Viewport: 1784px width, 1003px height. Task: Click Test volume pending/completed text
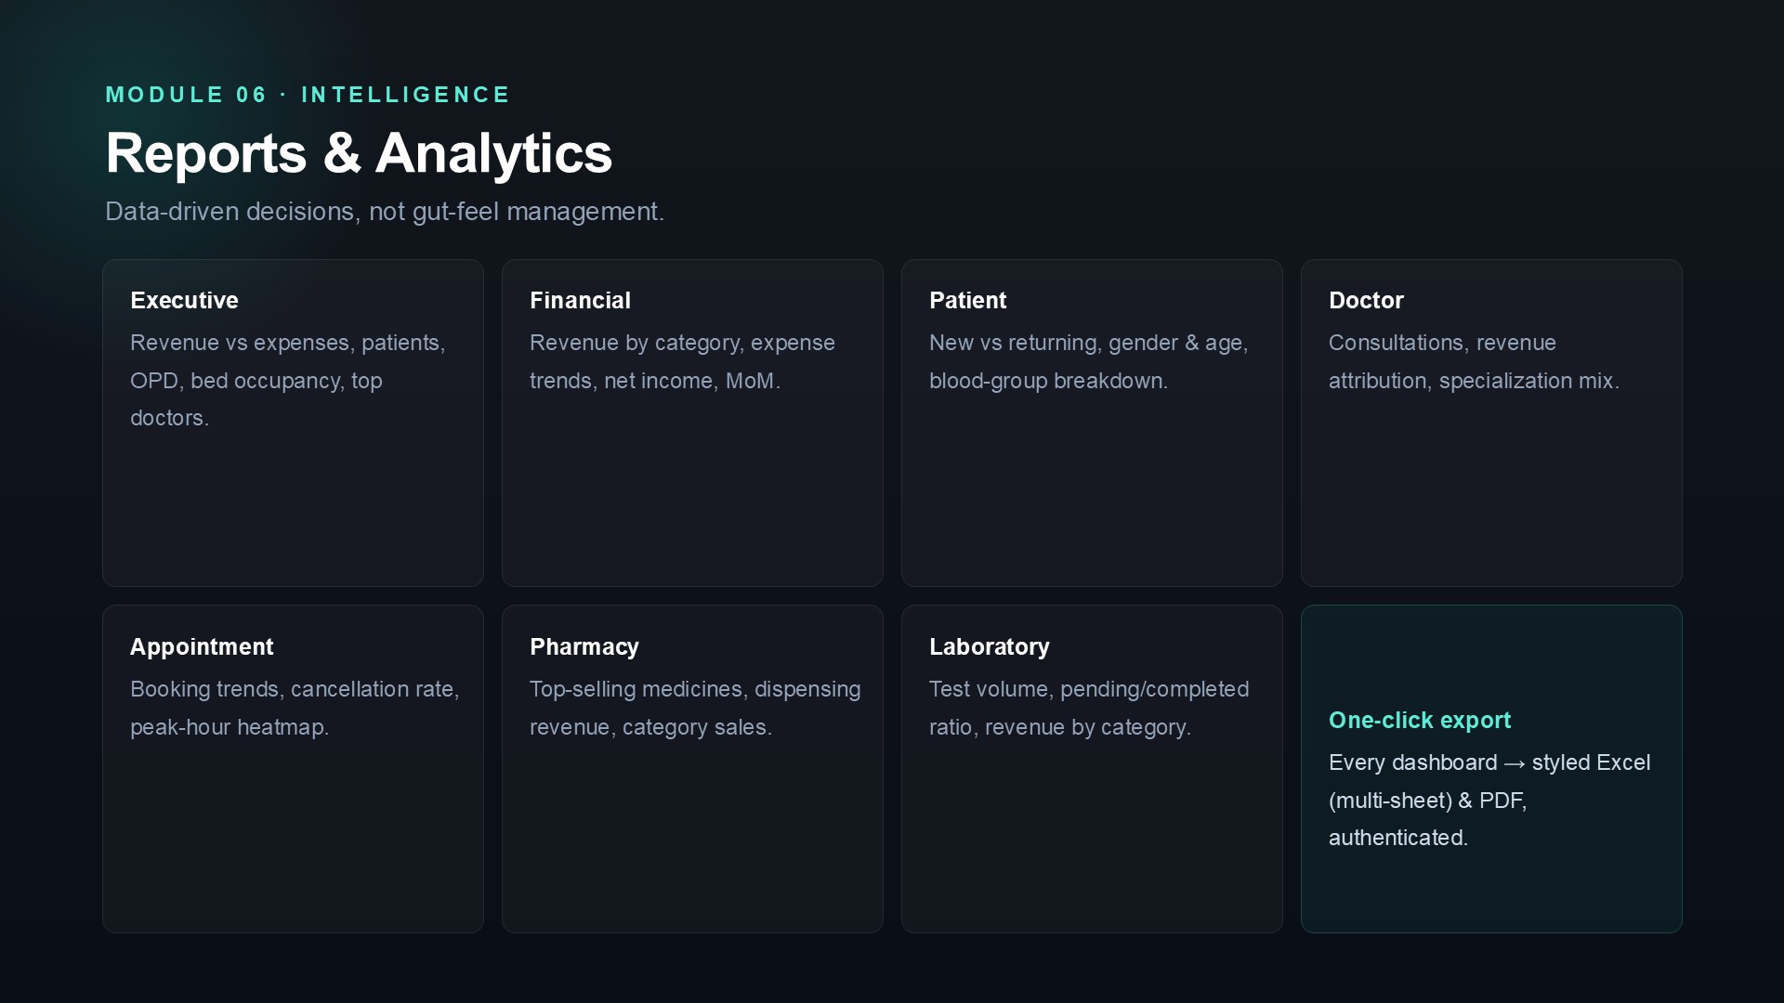[1089, 708]
